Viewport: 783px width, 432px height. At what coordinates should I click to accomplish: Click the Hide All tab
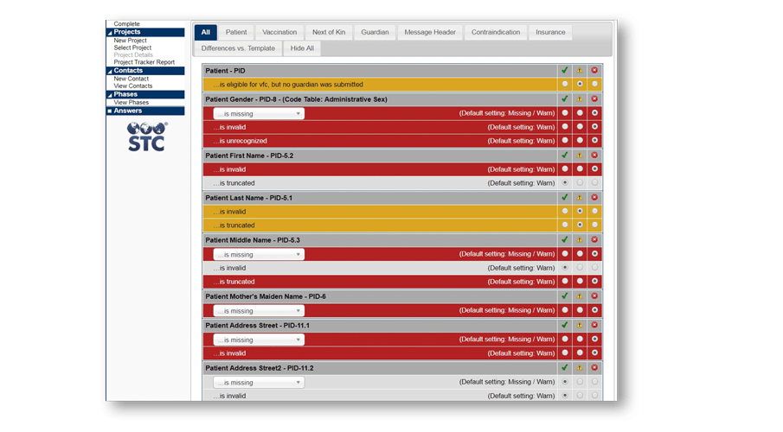coord(302,48)
